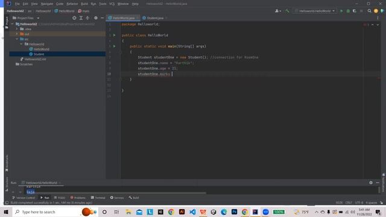Viewport: 386px width, 217px height.
Task: Go to next highlighted error arrow
Action: coord(378,25)
